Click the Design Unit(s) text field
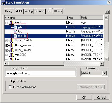The height and width of the screenshot is (103, 112). click(40, 73)
